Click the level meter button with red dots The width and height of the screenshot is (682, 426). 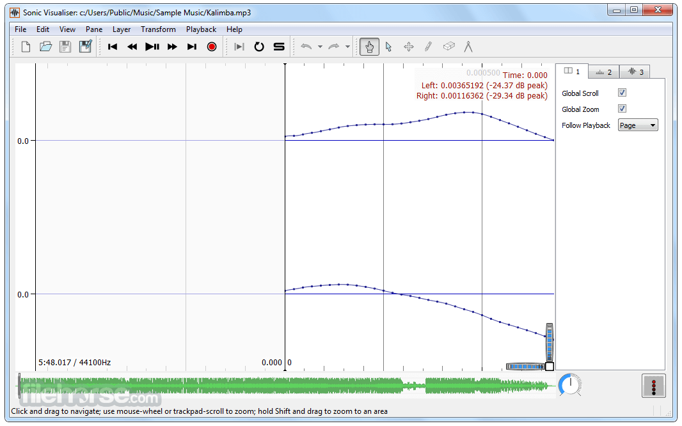coord(653,386)
